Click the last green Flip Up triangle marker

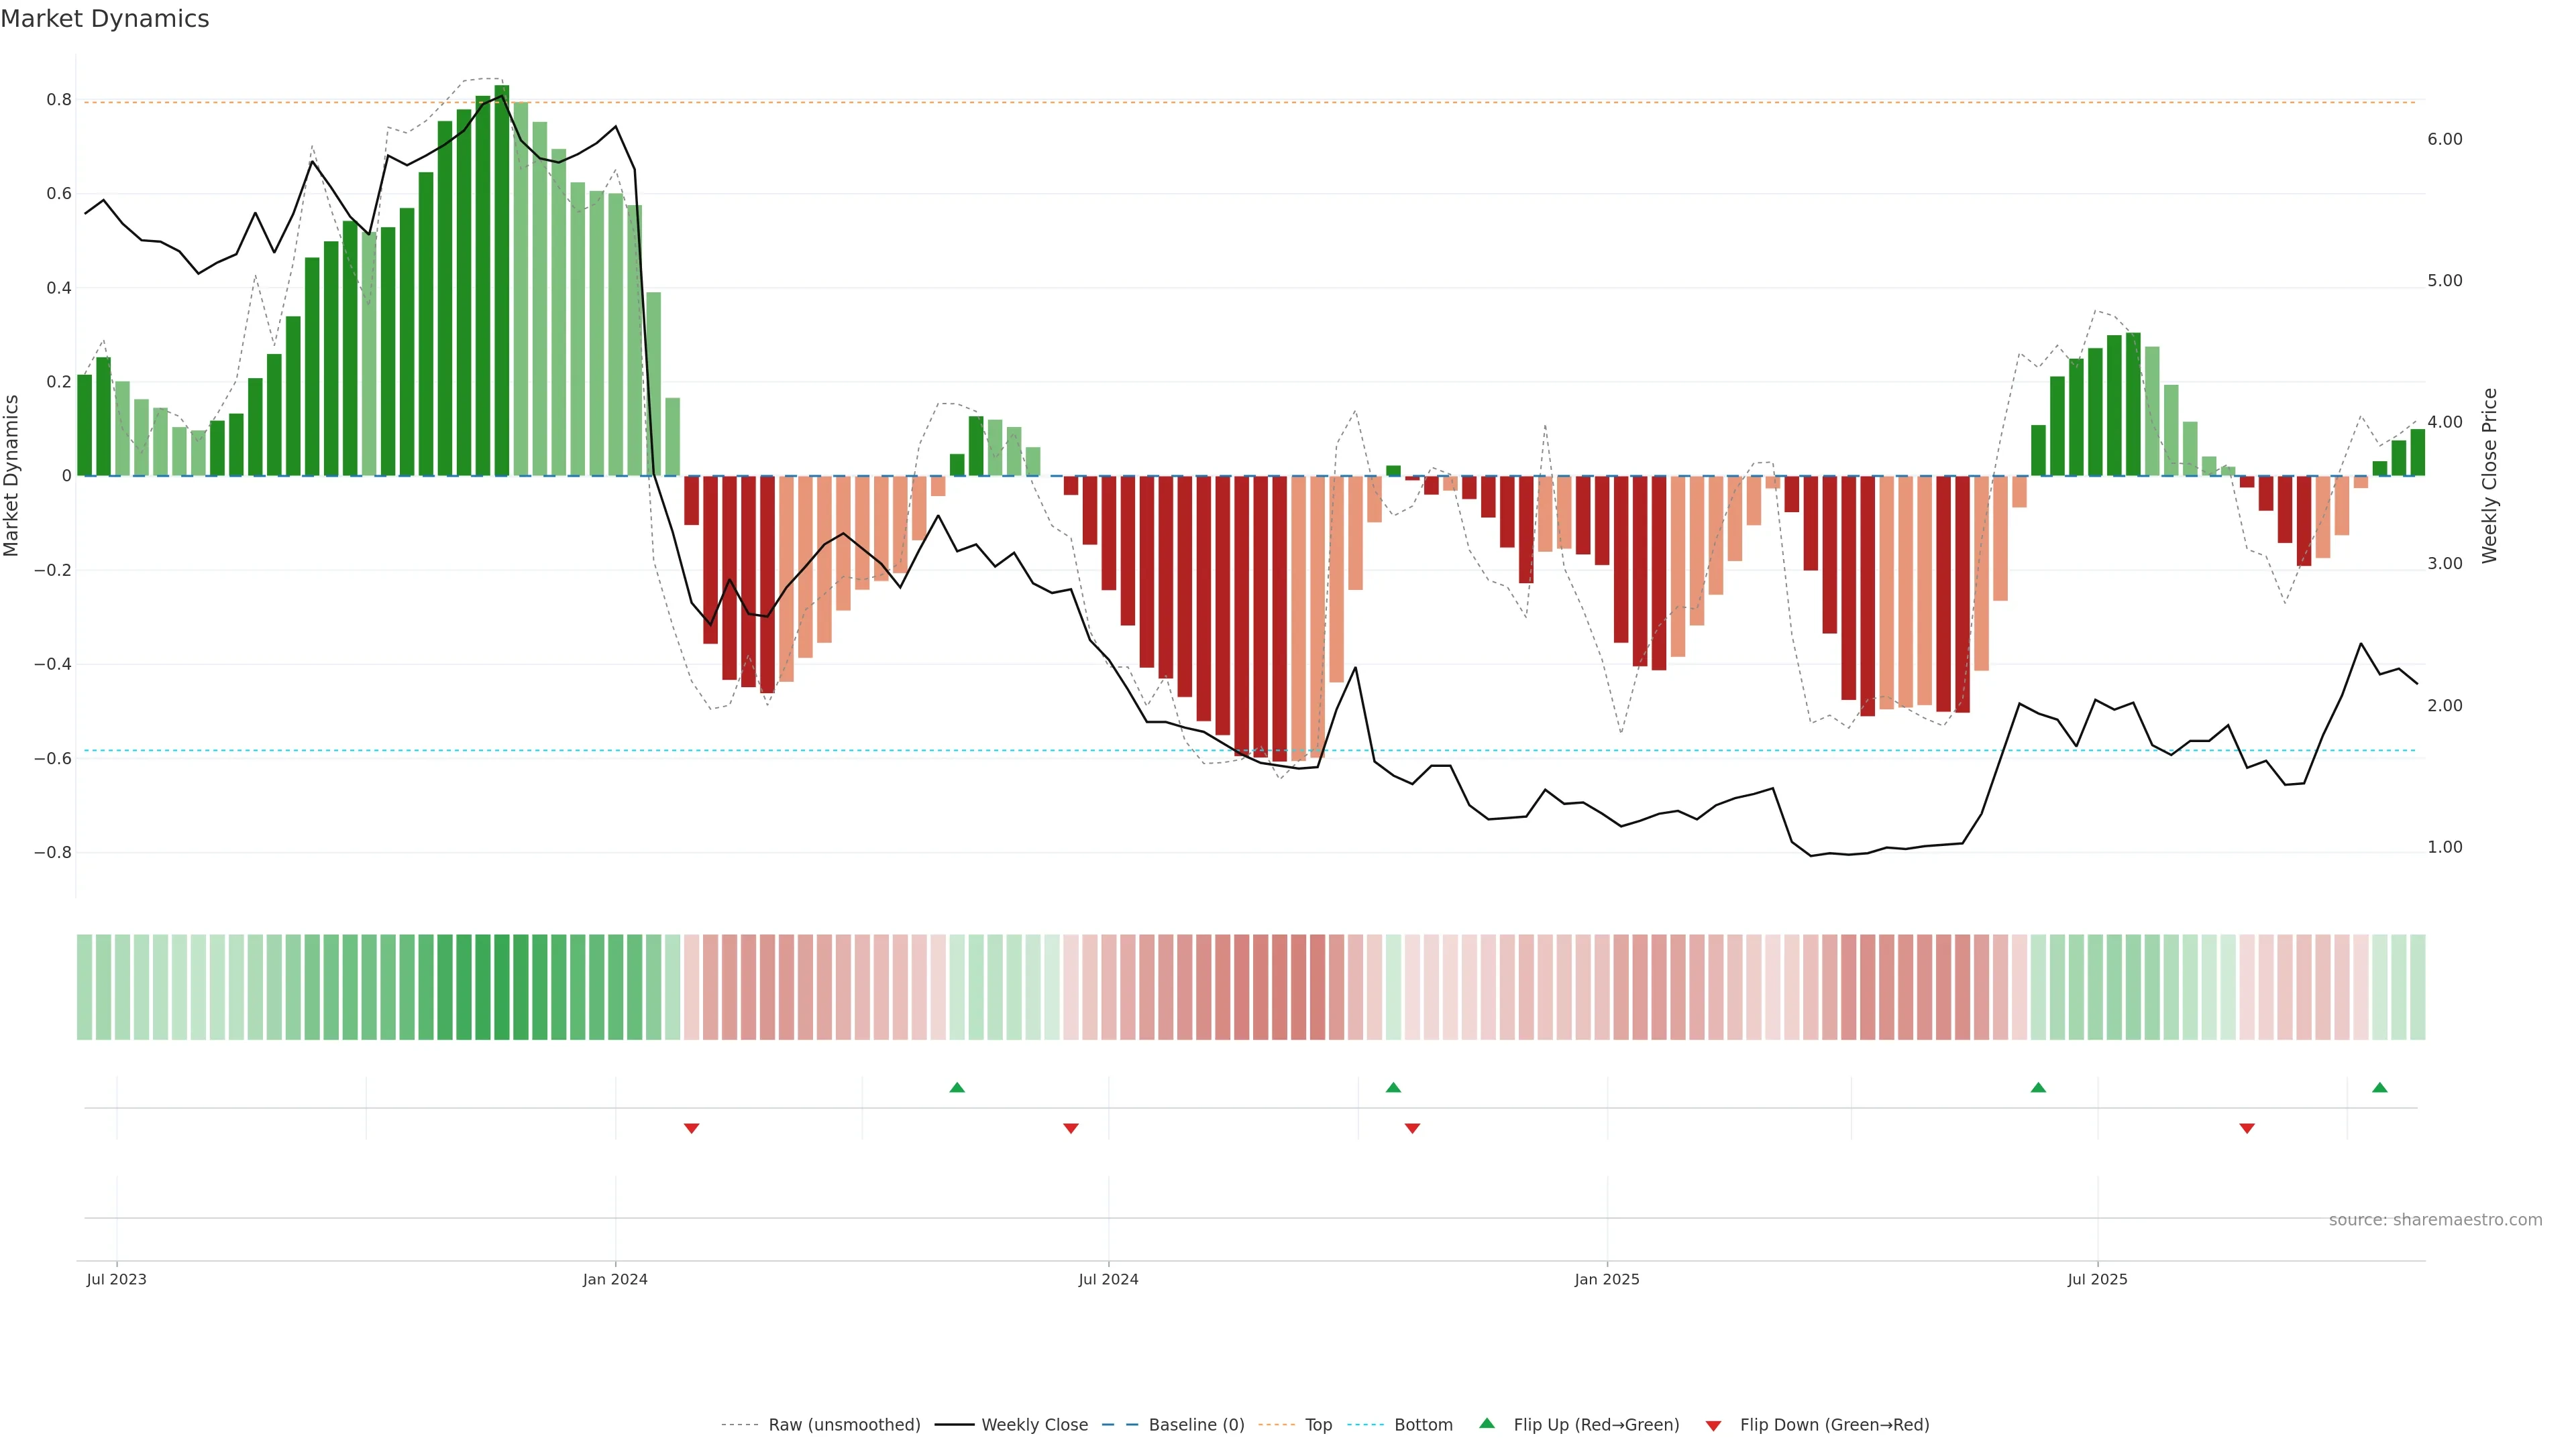point(2380,1087)
